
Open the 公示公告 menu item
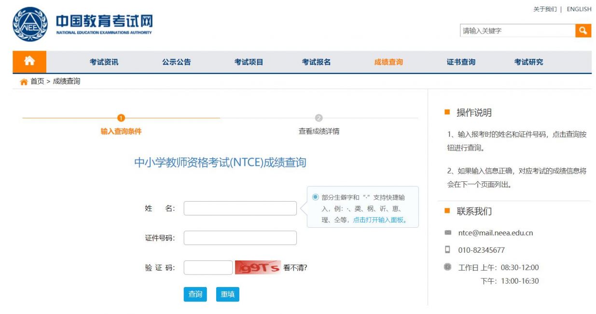tap(176, 62)
